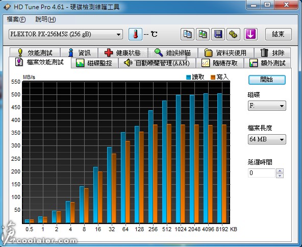
Task: Expand the PLEXTOR PX-256M5S drive selector
Action: pos(66,34)
